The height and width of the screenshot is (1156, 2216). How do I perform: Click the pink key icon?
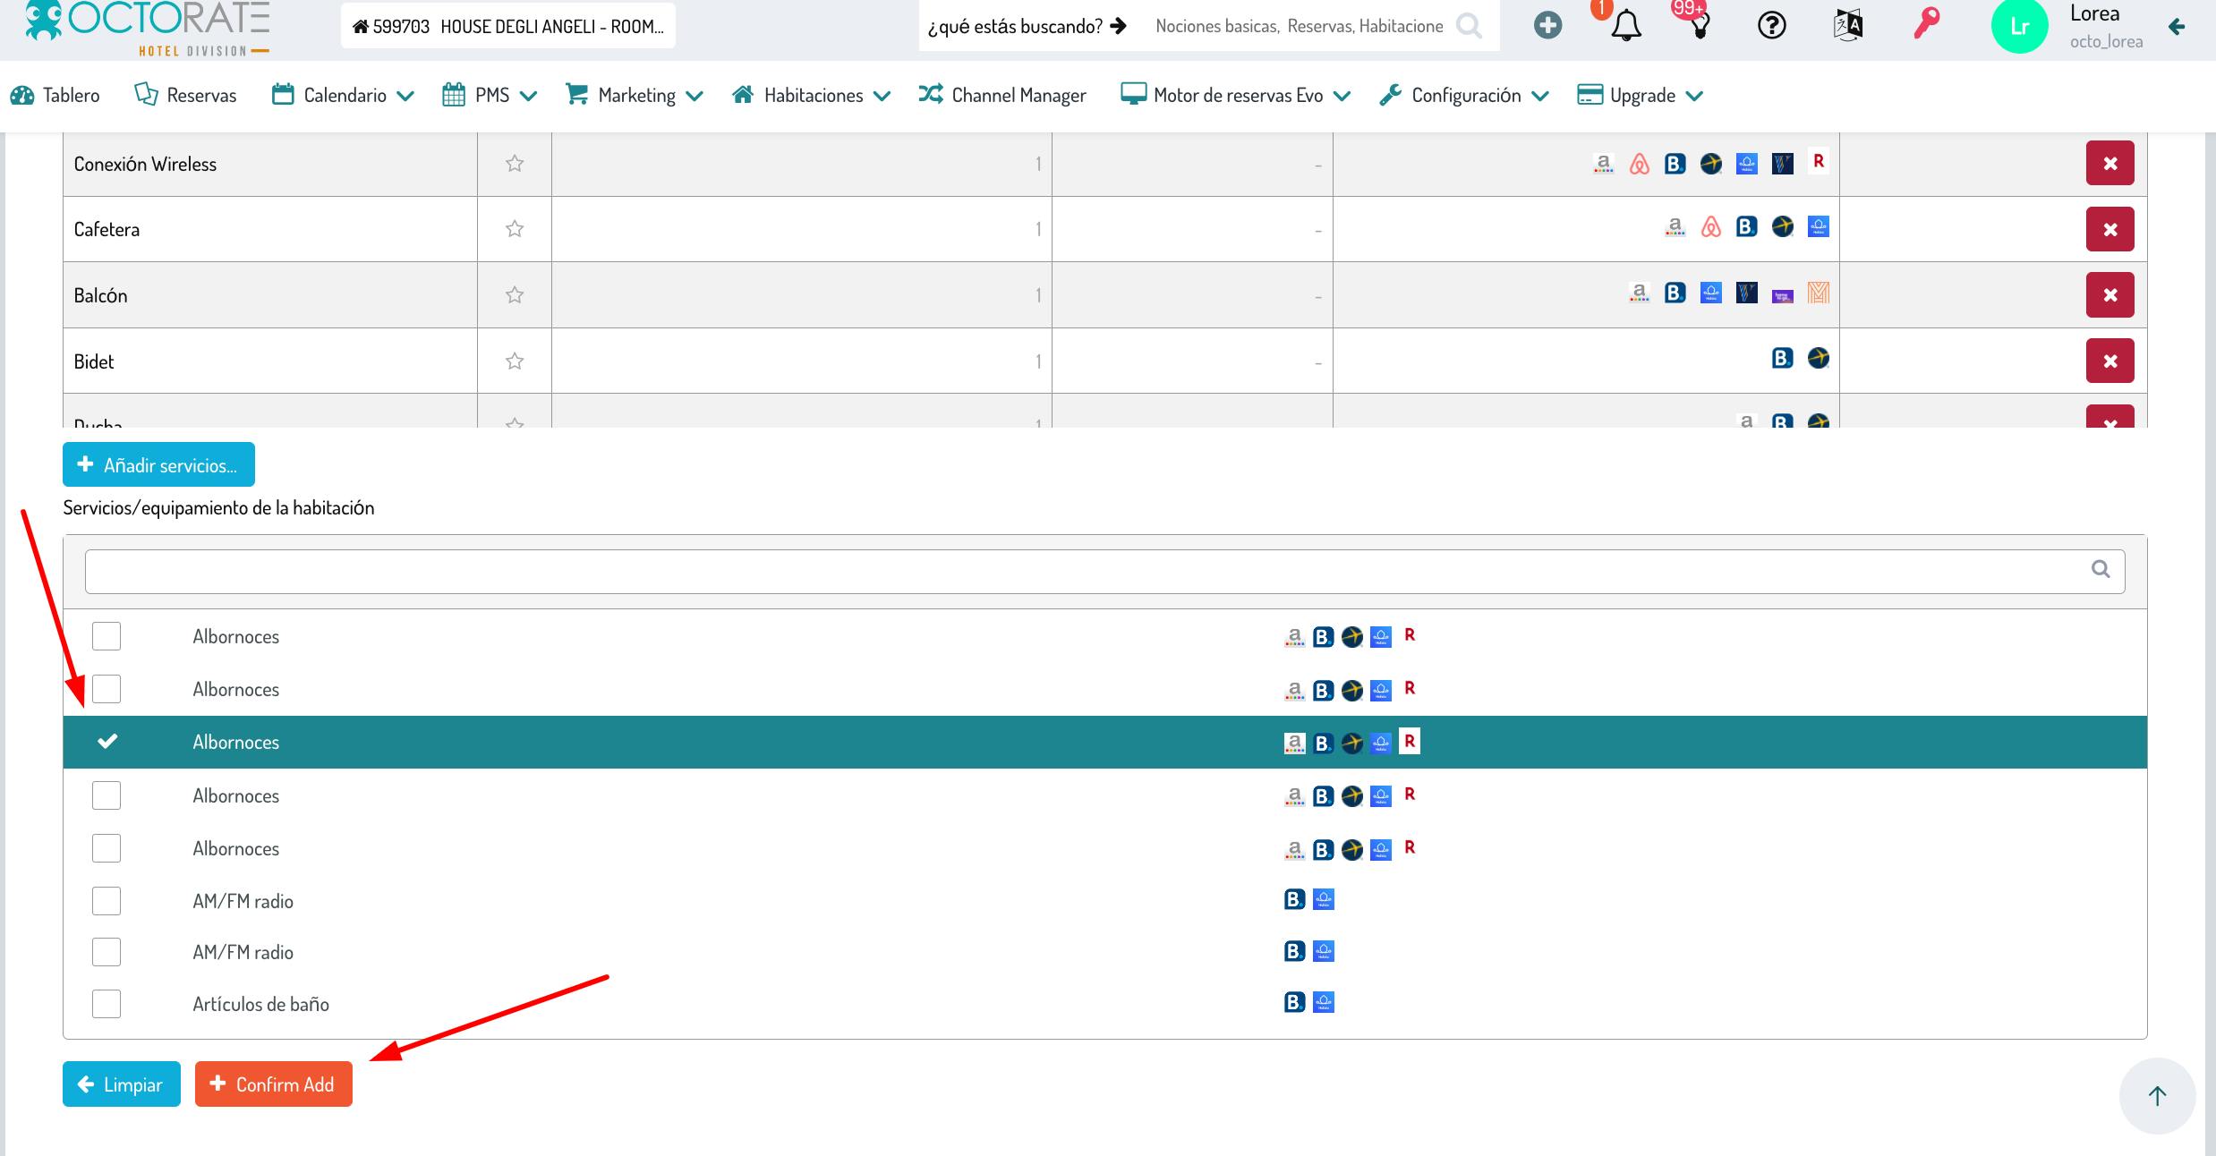coord(1925,23)
